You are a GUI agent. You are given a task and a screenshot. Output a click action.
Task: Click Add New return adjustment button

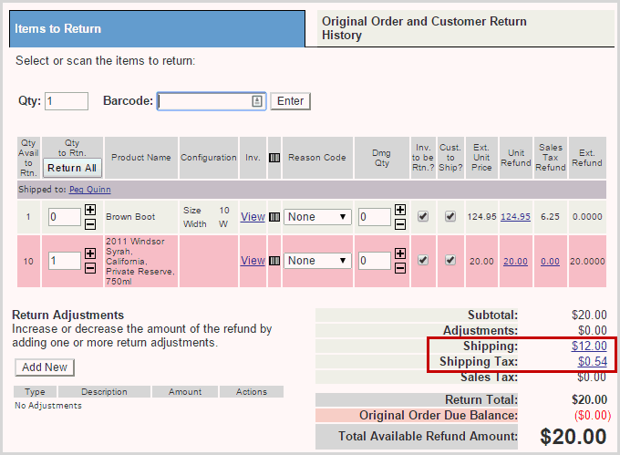coord(45,367)
